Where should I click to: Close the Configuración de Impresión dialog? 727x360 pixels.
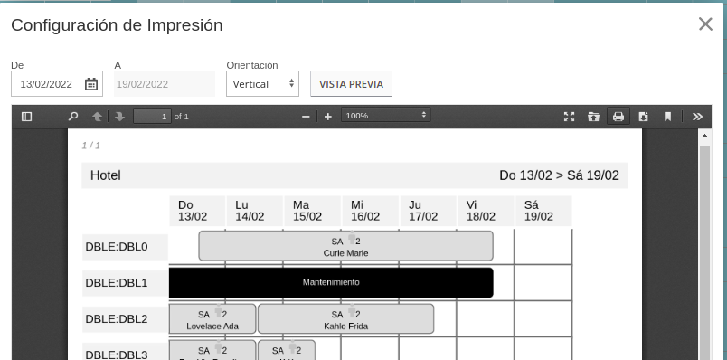click(x=705, y=24)
